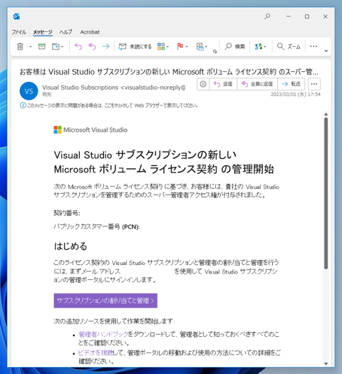Click the emoji reaction smiley button

pos(203,84)
